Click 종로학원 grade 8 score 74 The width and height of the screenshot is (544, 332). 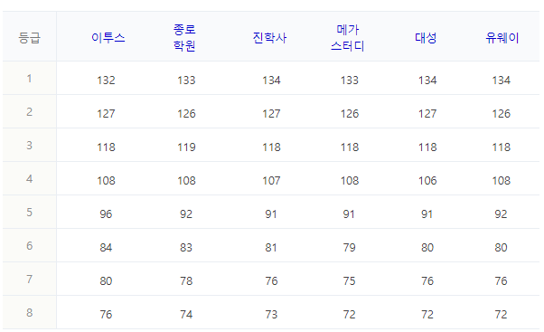[186, 314]
